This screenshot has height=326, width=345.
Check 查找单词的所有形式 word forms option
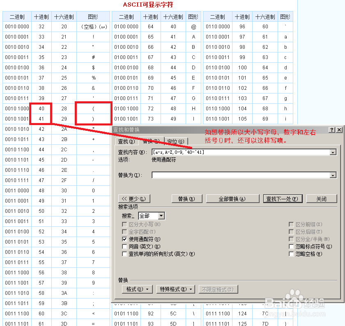click(x=124, y=254)
